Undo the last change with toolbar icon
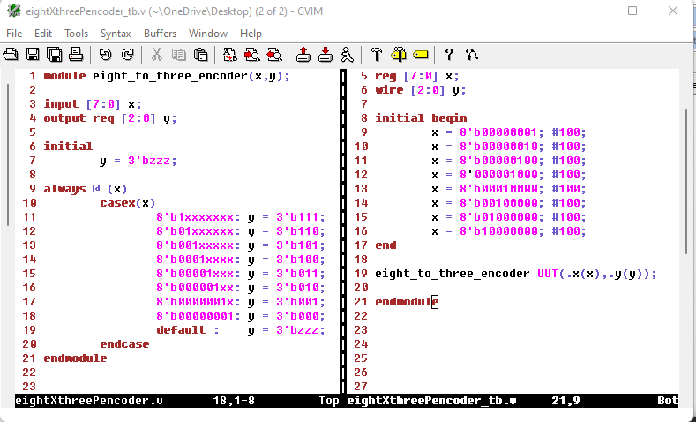Image resolution: width=696 pixels, height=422 pixels. (x=106, y=55)
